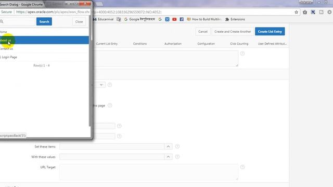The image size is (333, 187).
Task: Click into the With these values field
Action: [x=112, y=157]
